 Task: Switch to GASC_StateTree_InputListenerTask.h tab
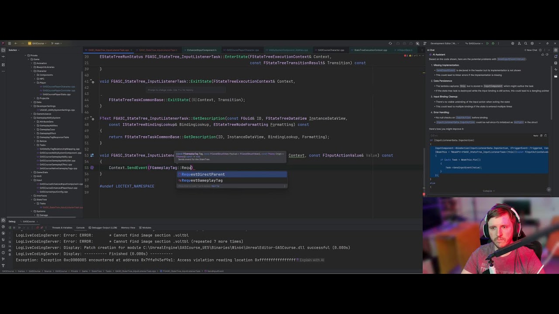pos(158,50)
